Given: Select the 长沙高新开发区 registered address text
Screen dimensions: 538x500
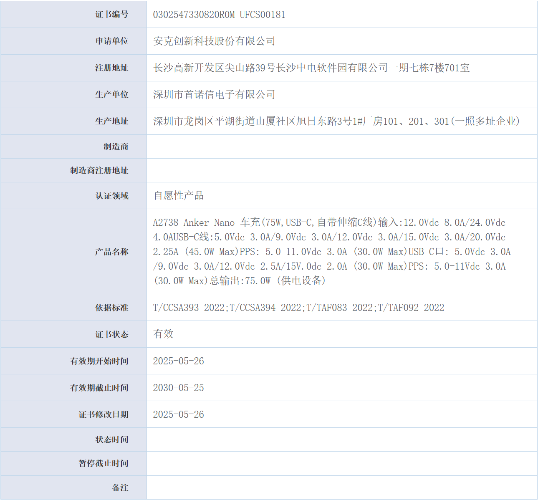Looking at the screenshot, I should click(311, 68).
